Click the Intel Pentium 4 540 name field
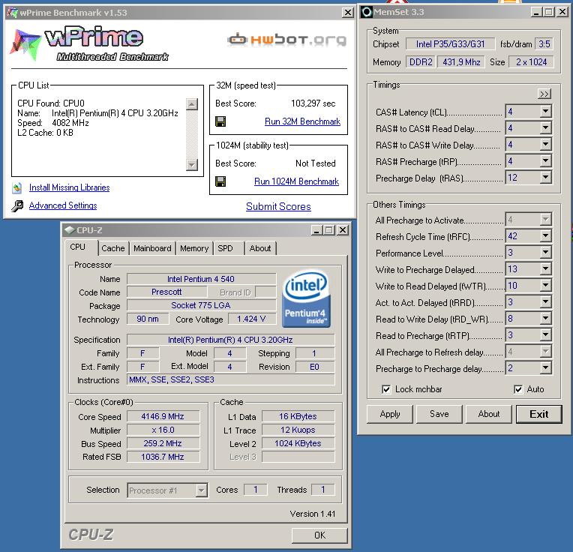This screenshot has height=552, width=573. pyautogui.click(x=201, y=279)
